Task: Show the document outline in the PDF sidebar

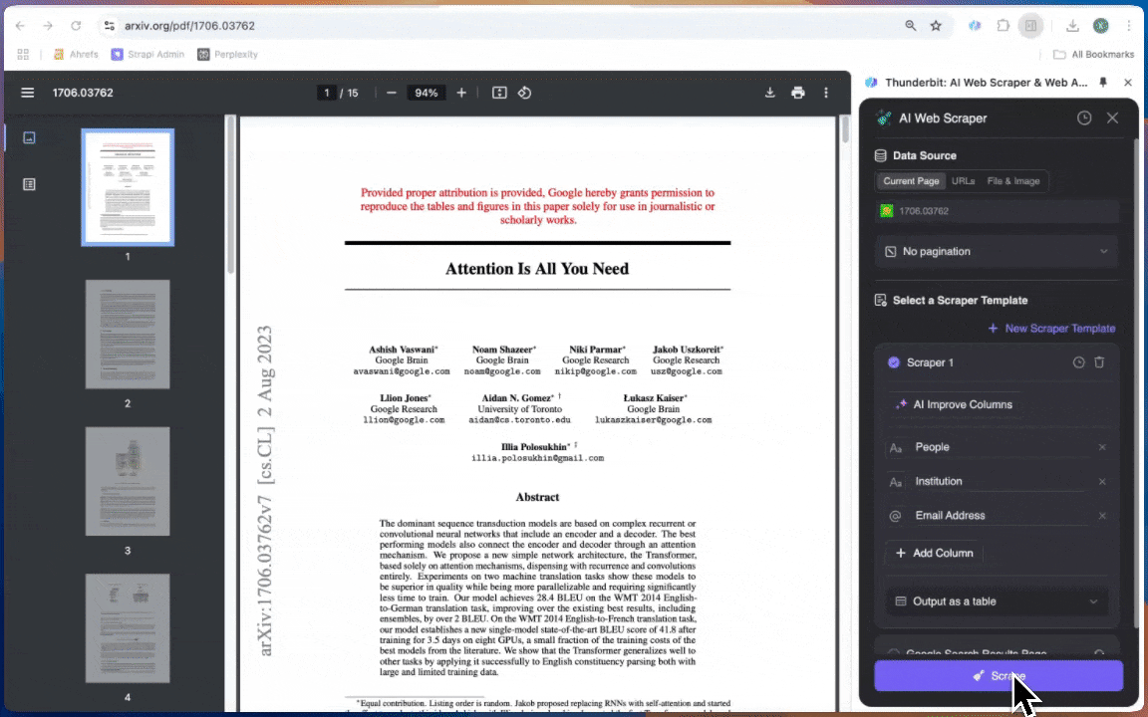Action: 29,184
